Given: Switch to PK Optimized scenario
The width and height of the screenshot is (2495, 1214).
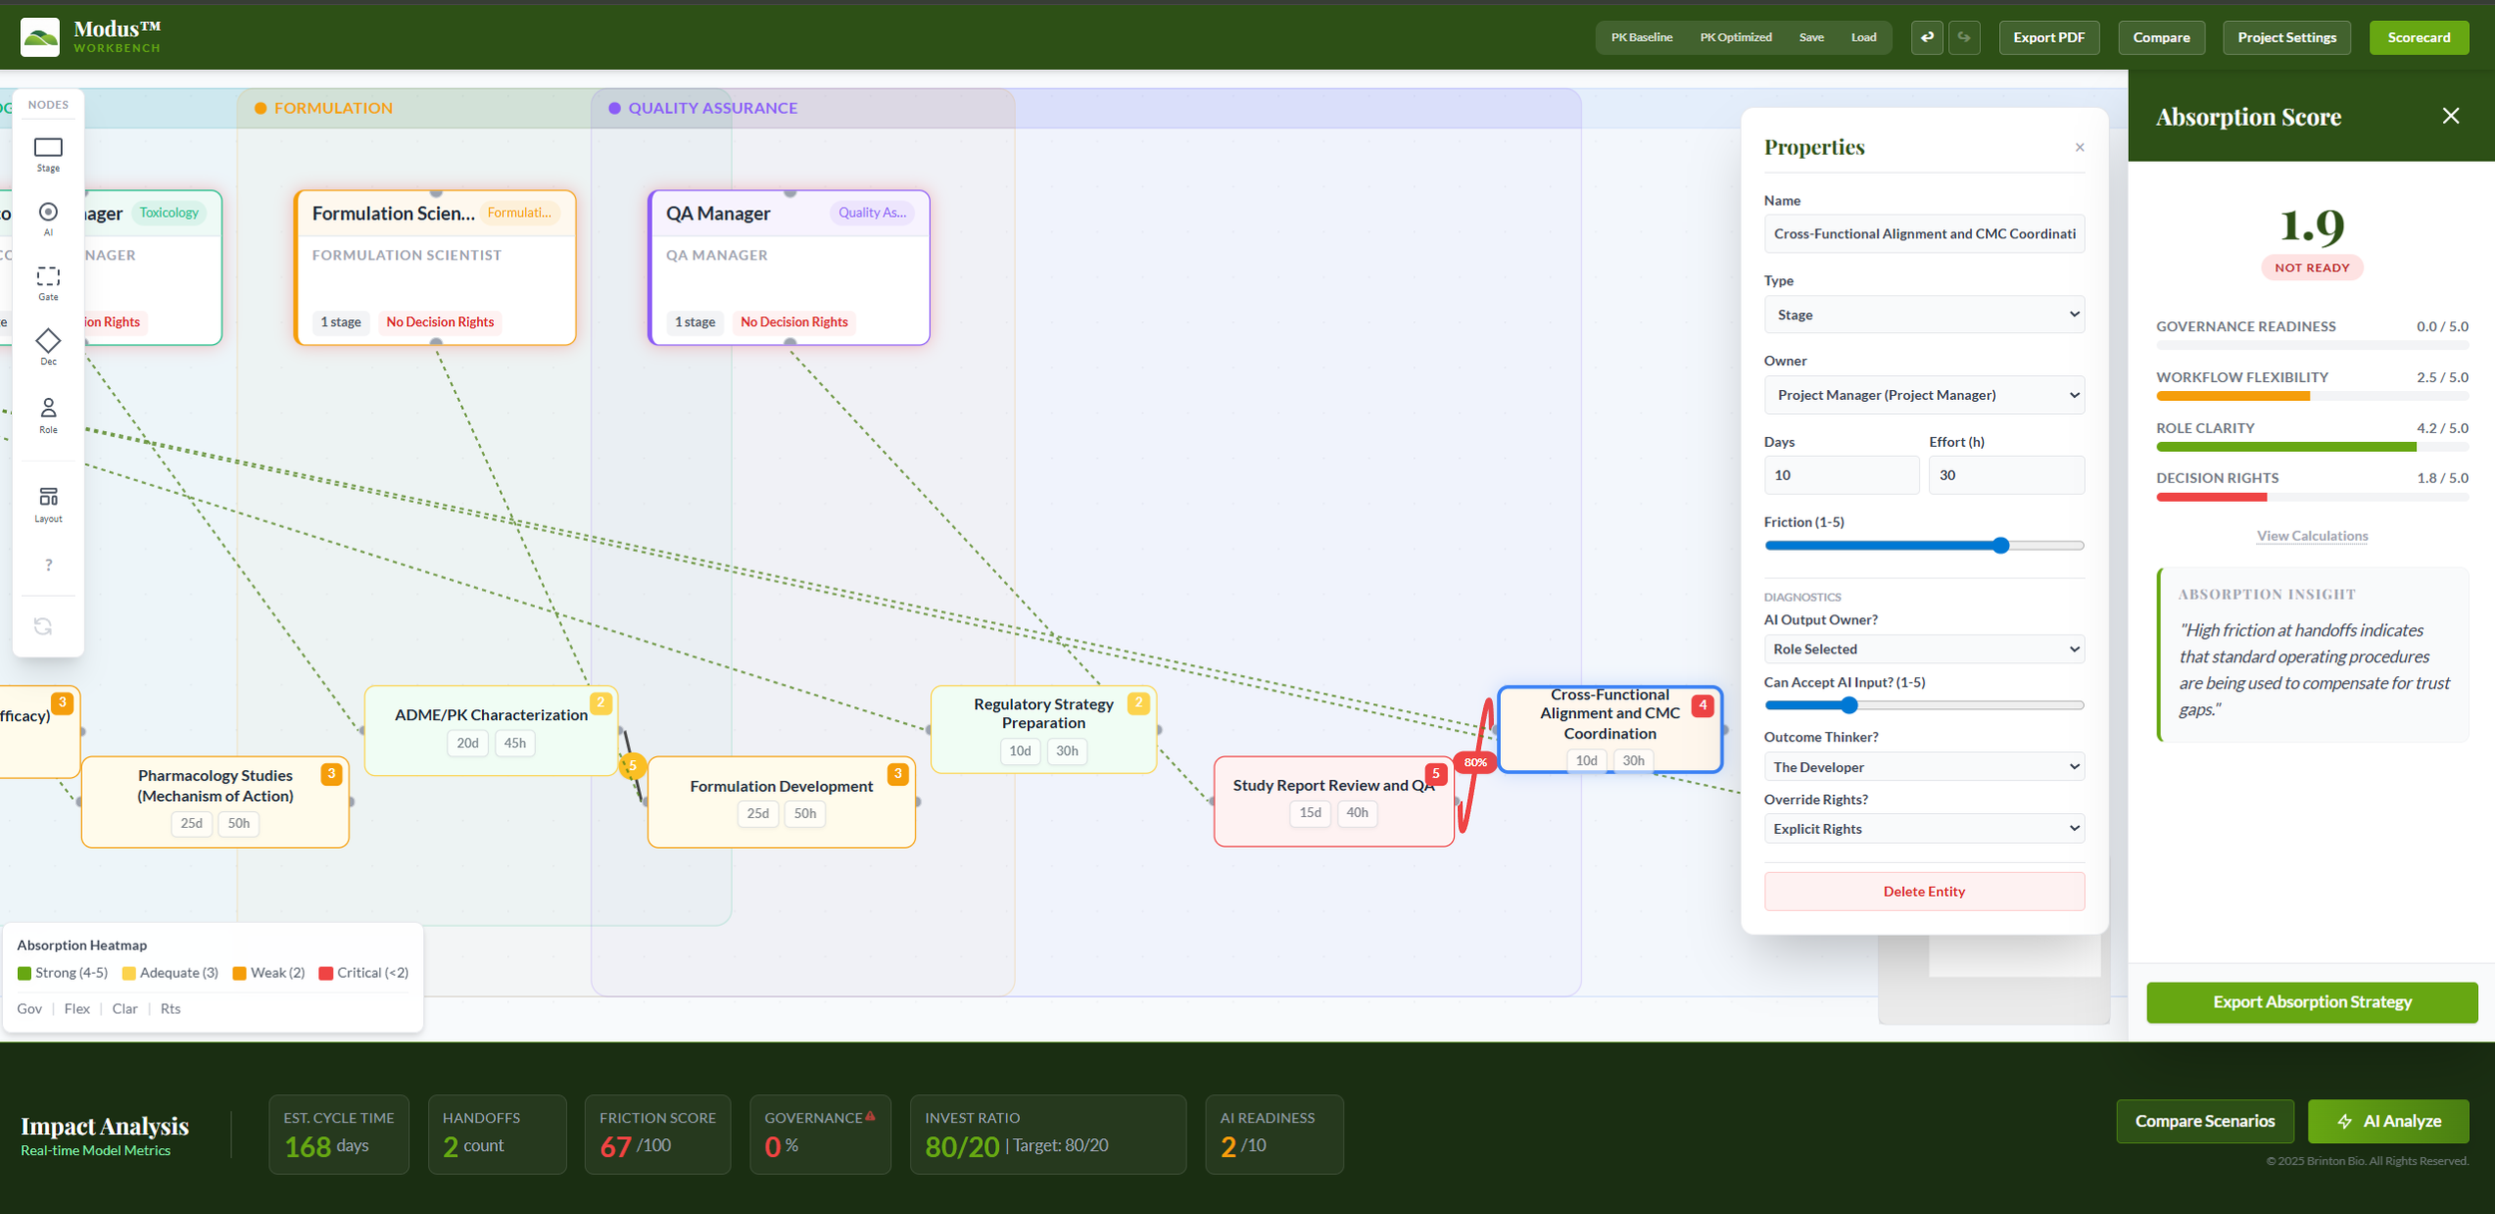Looking at the screenshot, I should [1736, 38].
